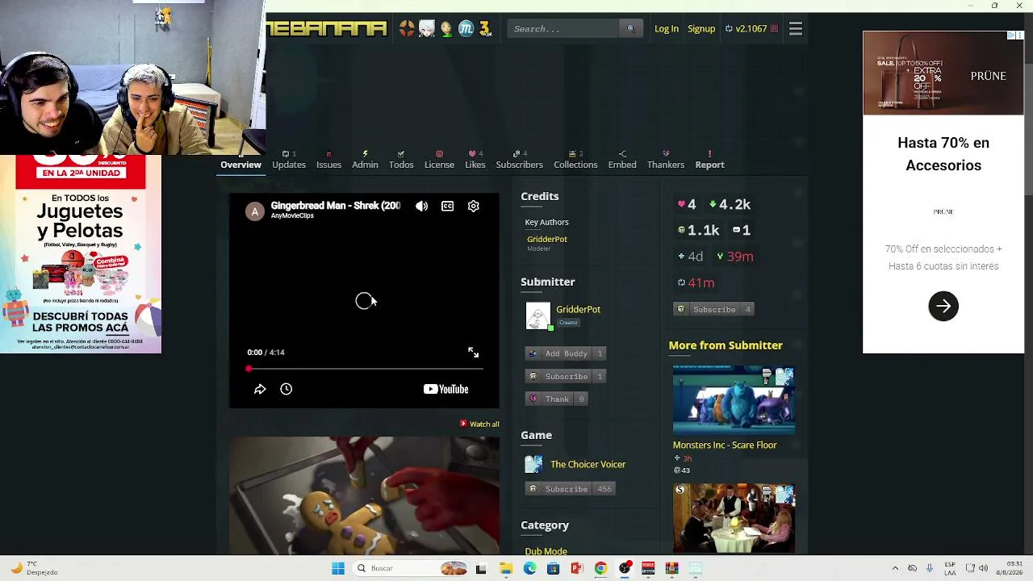Seek using the red video progress bar
This screenshot has height=581, width=1033.
tap(365, 369)
